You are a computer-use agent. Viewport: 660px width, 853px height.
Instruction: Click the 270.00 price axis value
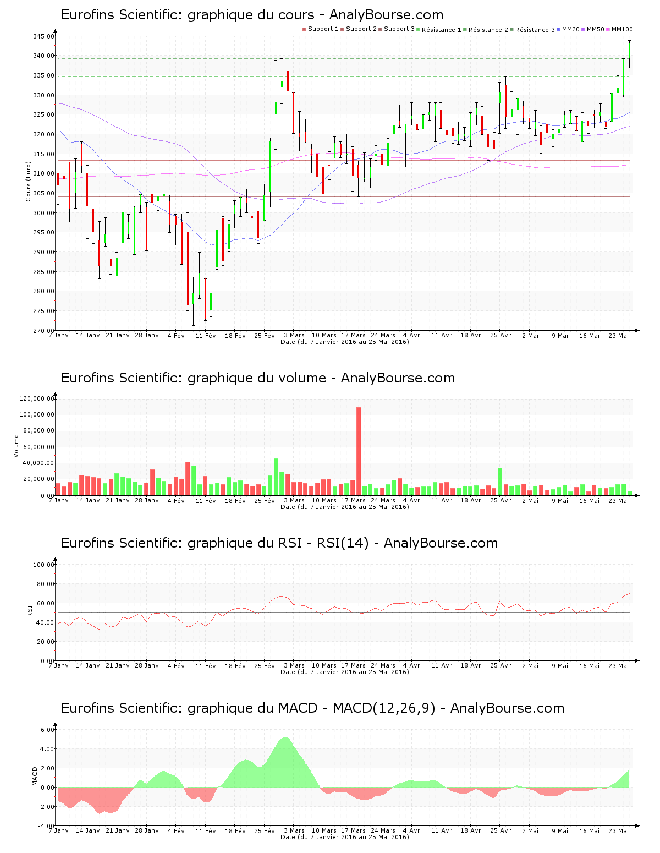(43, 331)
